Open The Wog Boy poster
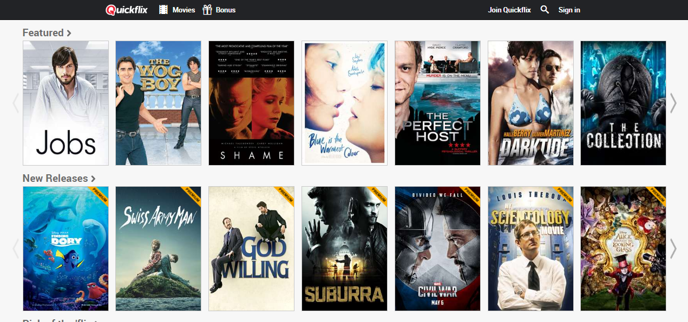 (x=159, y=103)
